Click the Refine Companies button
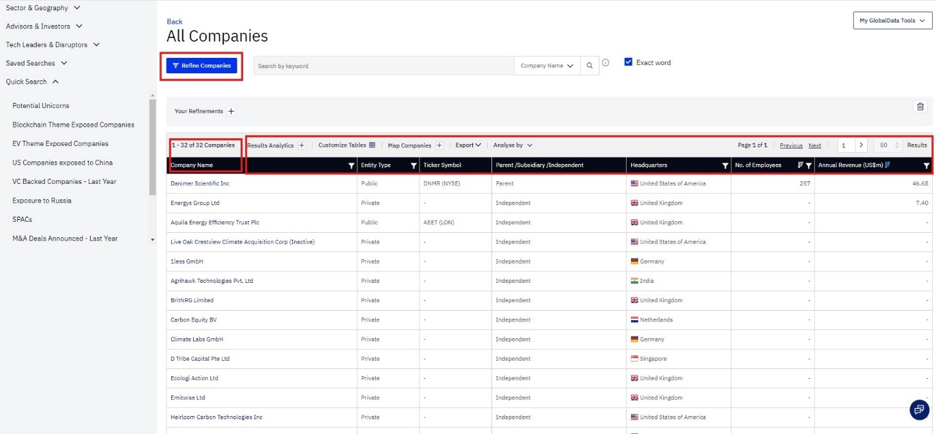Screen dimensions: 936x434 [201, 66]
